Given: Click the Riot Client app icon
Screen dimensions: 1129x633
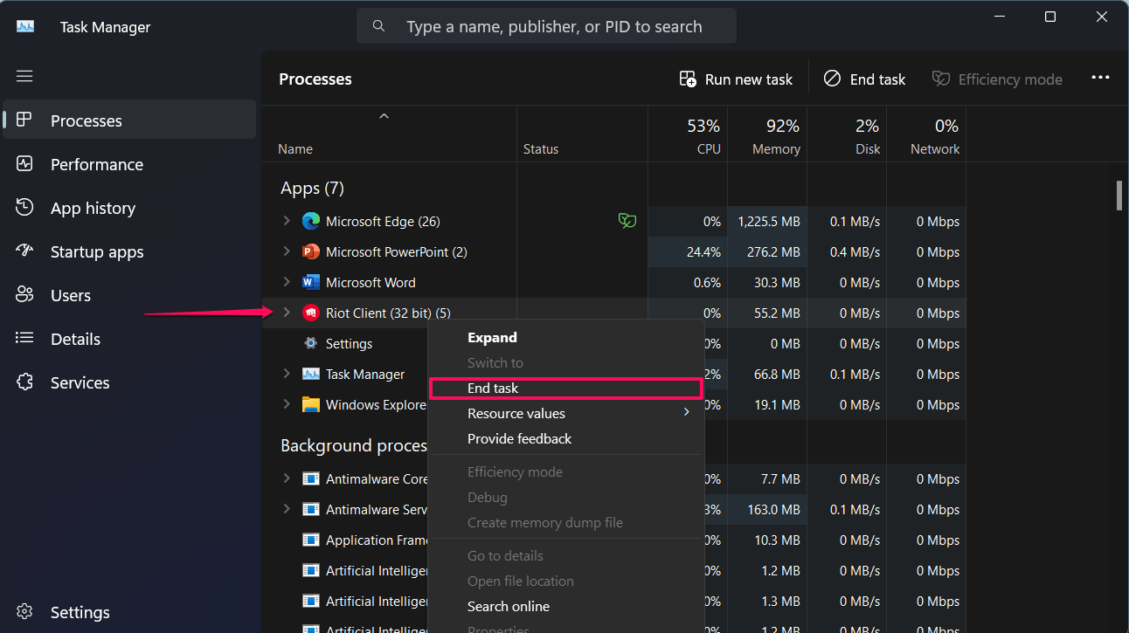Looking at the screenshot, I should [x=311, y=313].
